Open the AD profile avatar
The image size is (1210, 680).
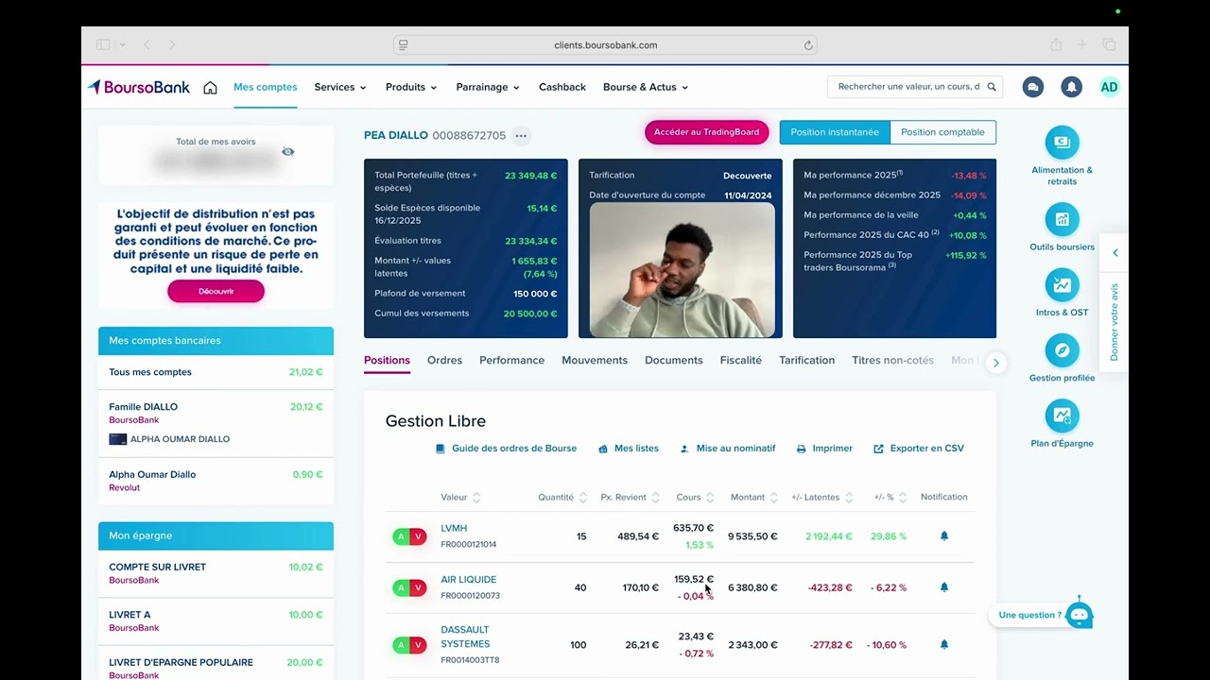[x=1110, y=87]
